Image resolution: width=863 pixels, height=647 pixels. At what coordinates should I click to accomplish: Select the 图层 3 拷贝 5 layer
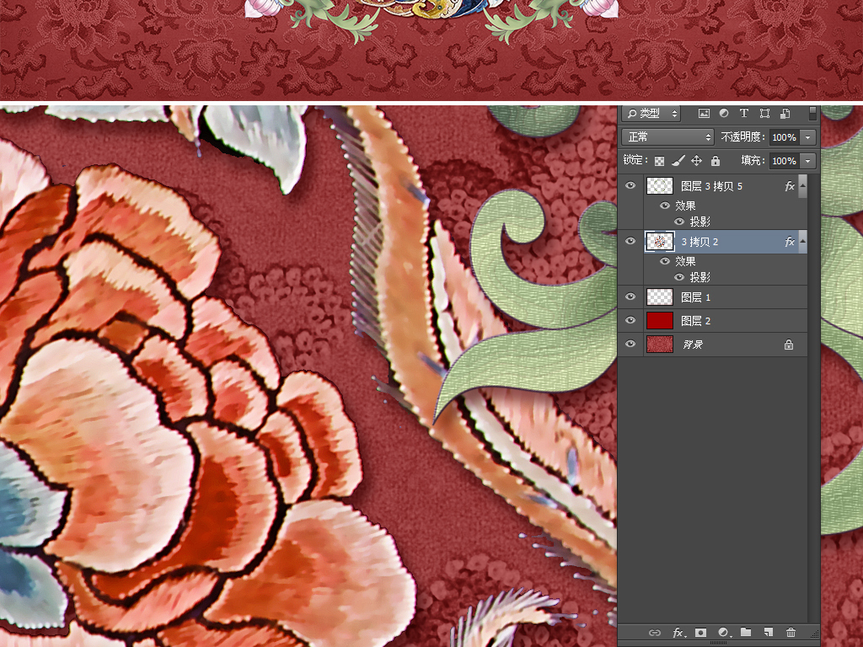(x=725, y=186)
